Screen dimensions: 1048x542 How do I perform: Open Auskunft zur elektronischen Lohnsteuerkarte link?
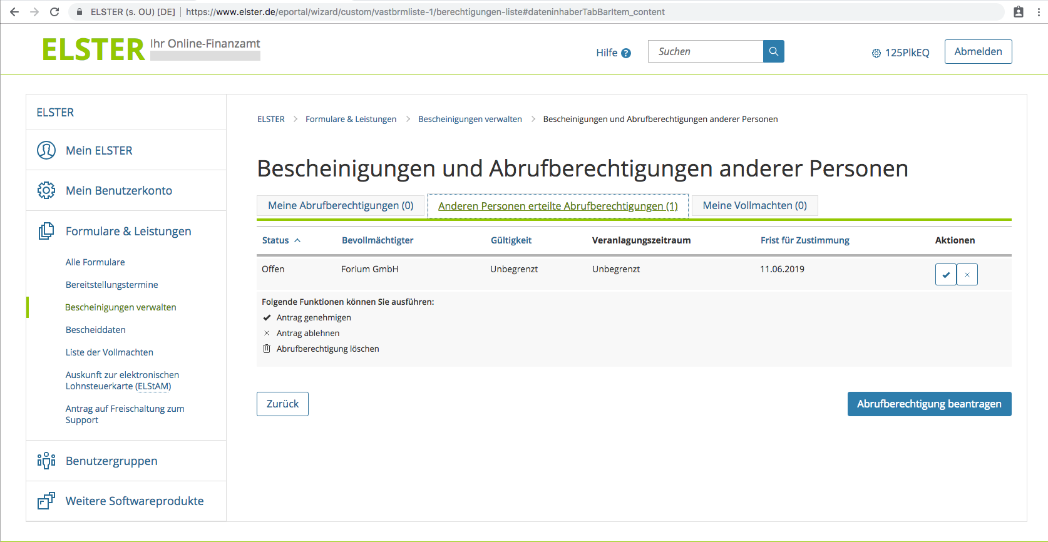pyautogui.click(x=122, y=381)
